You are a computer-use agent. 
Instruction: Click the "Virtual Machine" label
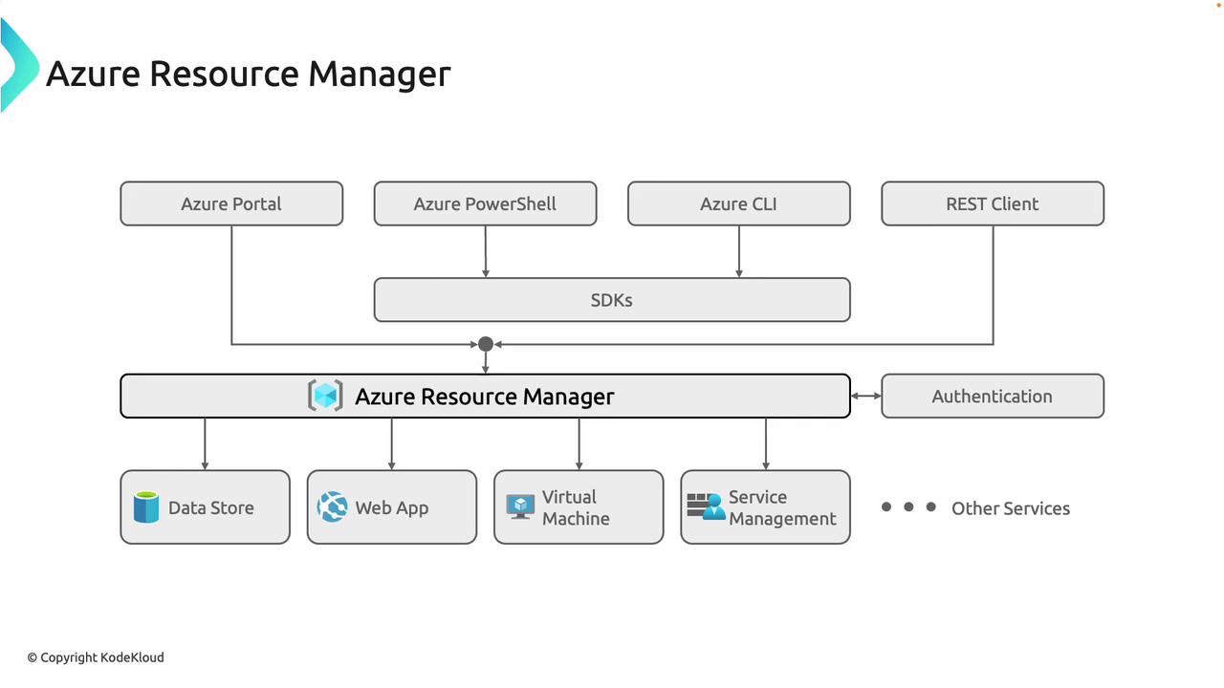coord(576,507)
